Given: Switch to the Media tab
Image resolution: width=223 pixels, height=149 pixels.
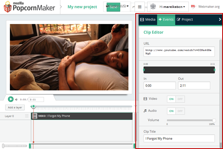Looking at the screenshot, I should pyautogui.click(x=148, y=19).
